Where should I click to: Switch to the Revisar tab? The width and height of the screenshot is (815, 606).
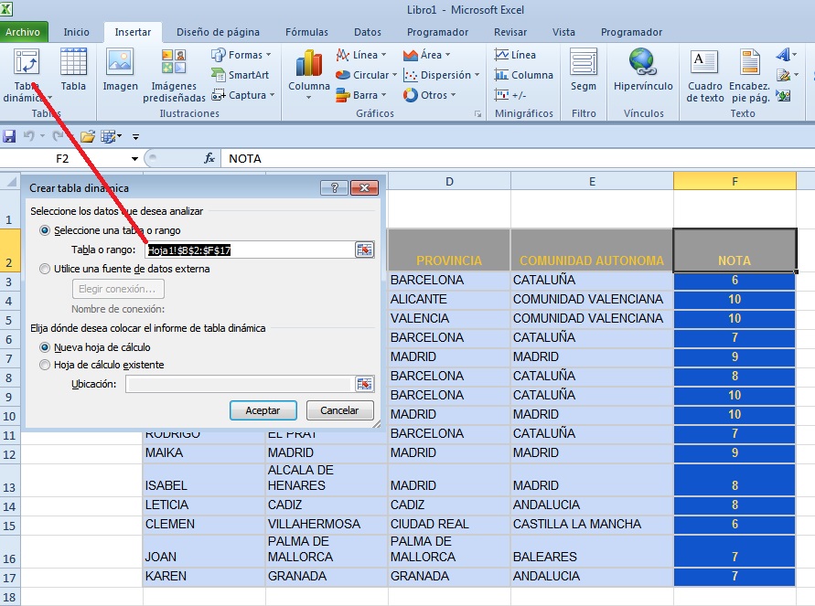point(509,32)
